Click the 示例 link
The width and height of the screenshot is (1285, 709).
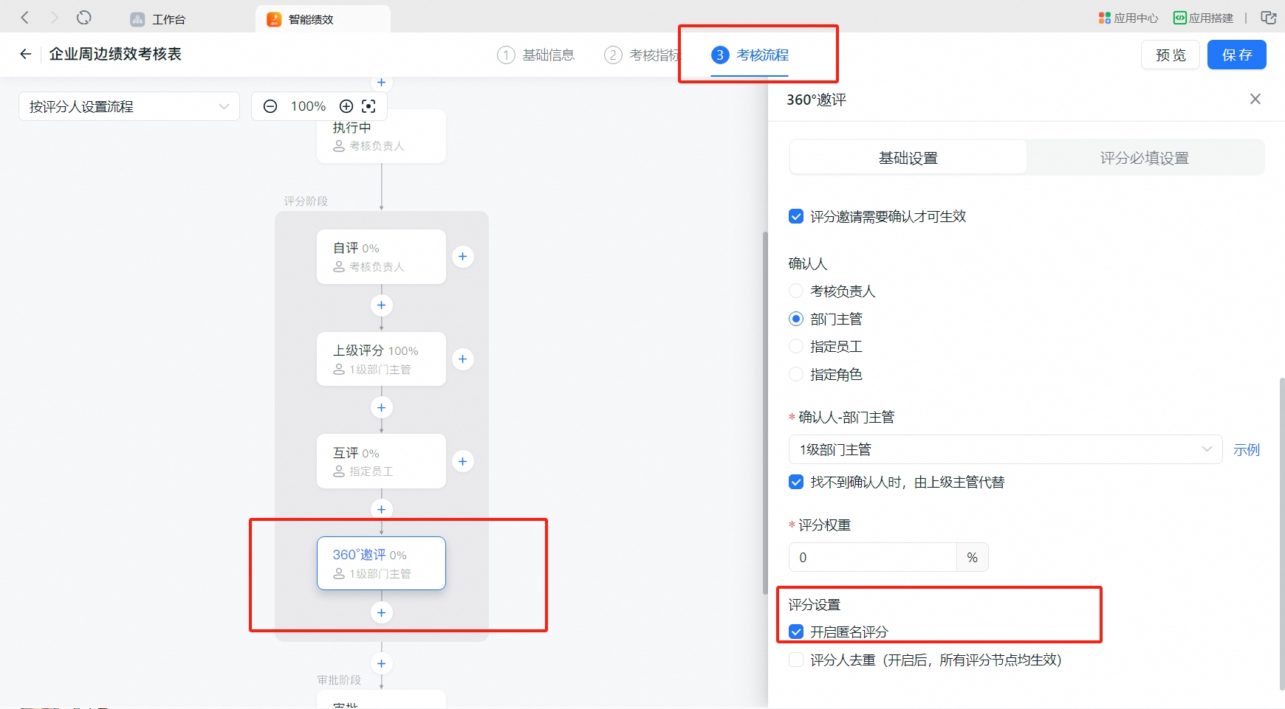pos(1247,449)
